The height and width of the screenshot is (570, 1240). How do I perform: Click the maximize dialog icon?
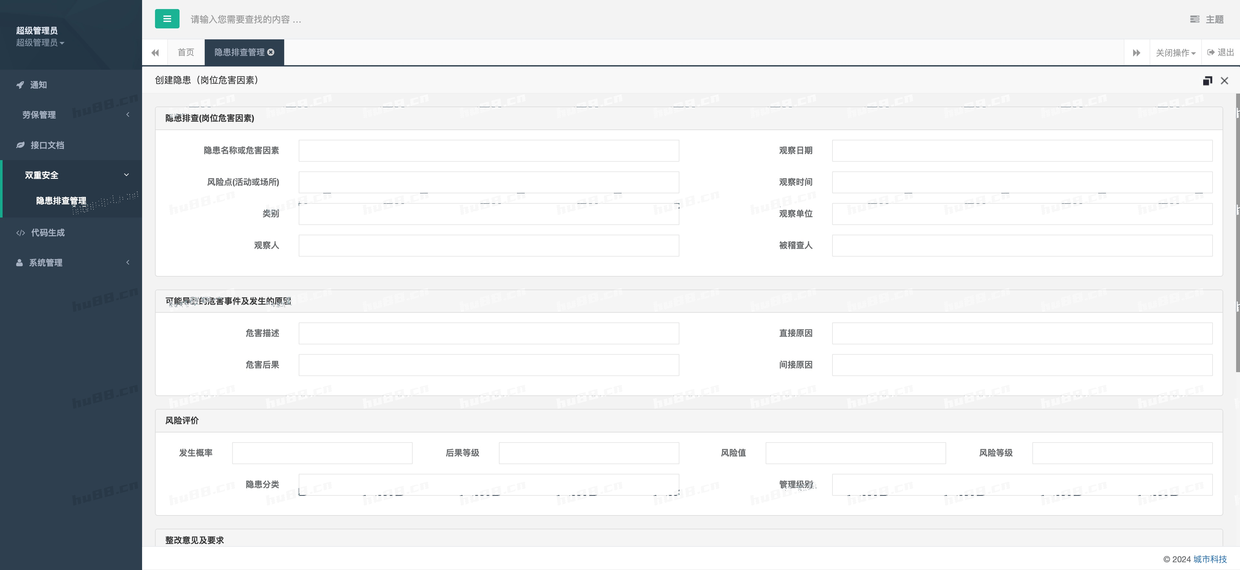(1207, 80)
